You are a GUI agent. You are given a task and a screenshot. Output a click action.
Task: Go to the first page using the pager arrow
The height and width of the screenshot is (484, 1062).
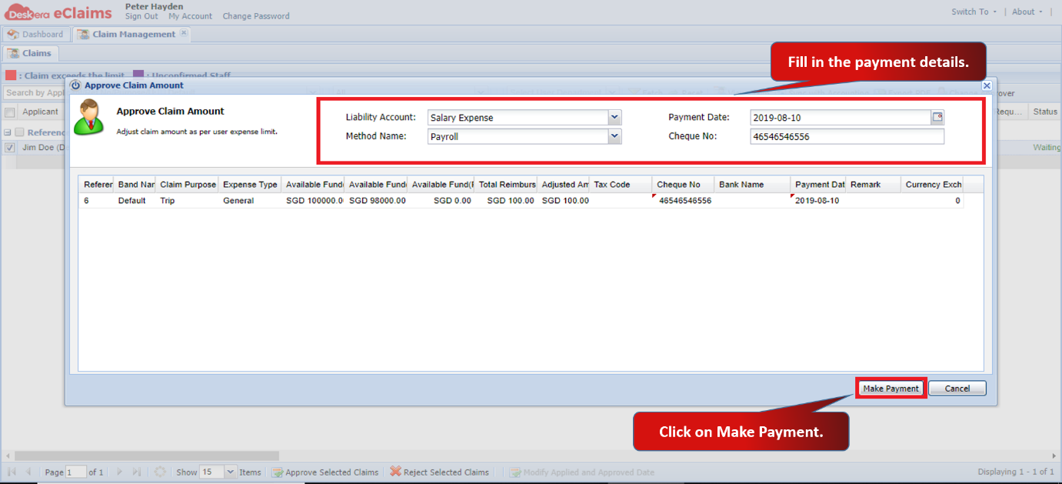[x=12, y=472]
